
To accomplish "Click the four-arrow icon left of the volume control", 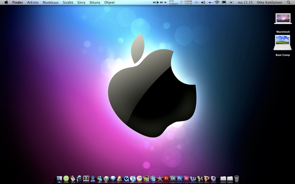I will (197, 3).
